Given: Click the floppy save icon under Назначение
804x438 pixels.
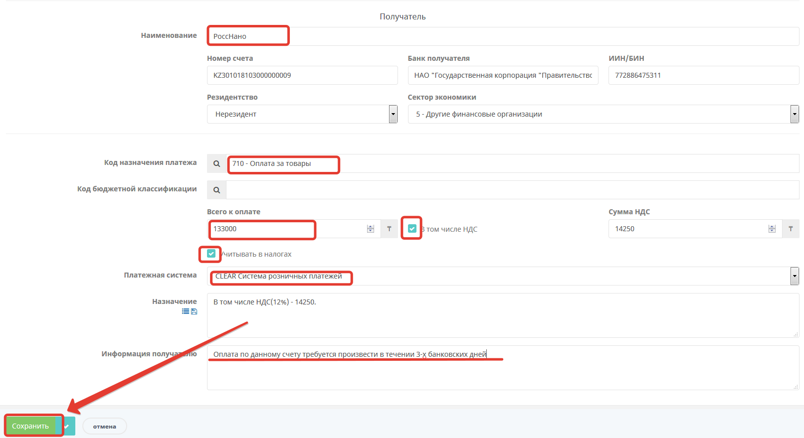Looking at the screenshot, I should [194, 311].
